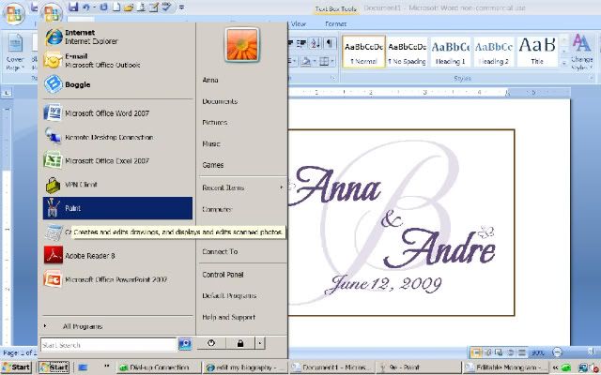Click the lock button in Start menu
601x375 pixels.
coord(240,343)
